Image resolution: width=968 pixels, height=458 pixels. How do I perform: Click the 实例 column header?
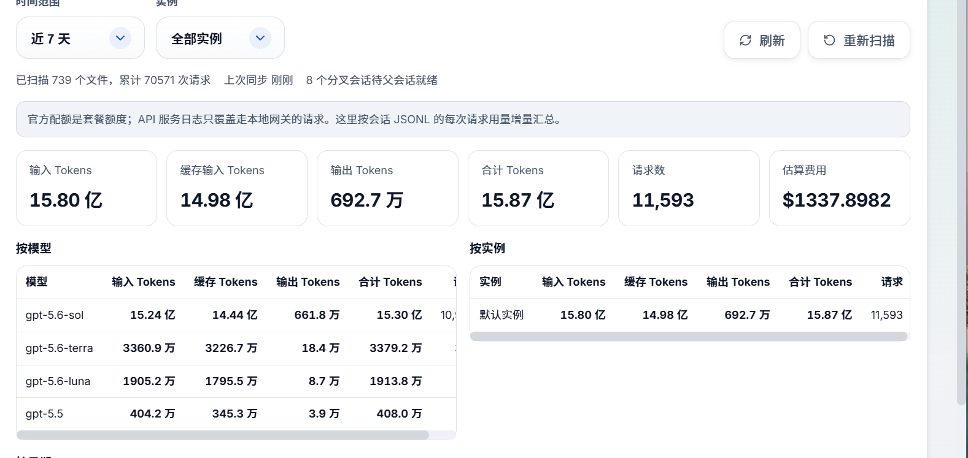click(x=490, y=282)
